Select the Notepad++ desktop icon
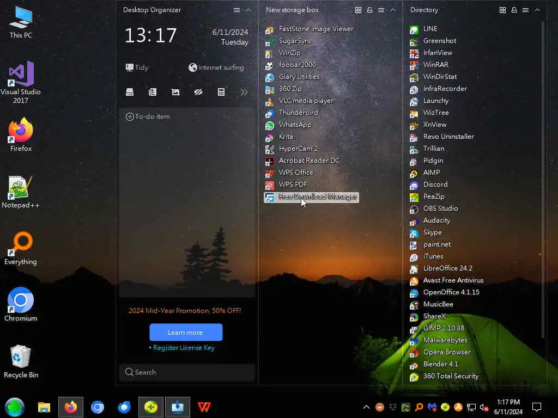Viewport: 558px width, 418px height. pos(21,192)
